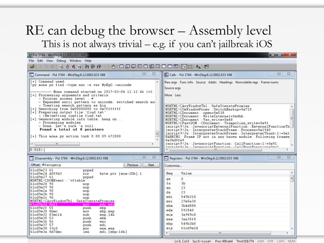Open the Memory window via toolbar icon
This screenshot has width=324, height=243.
[x=146, y=66]
